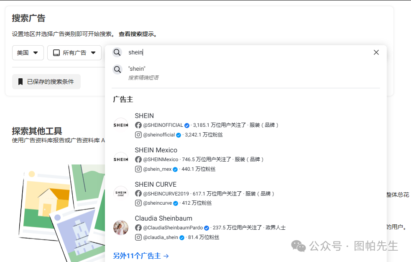411x262 pixels.
Task: Open the 美国 region dropdown
Action: [x=28, y=53]
